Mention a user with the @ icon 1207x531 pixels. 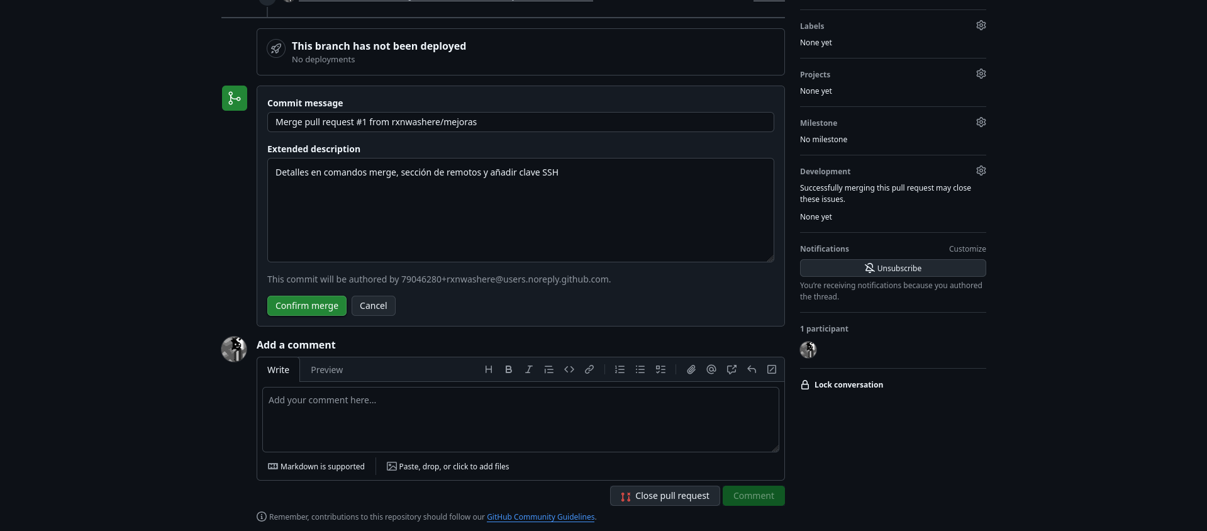click(x=711, y=370)
